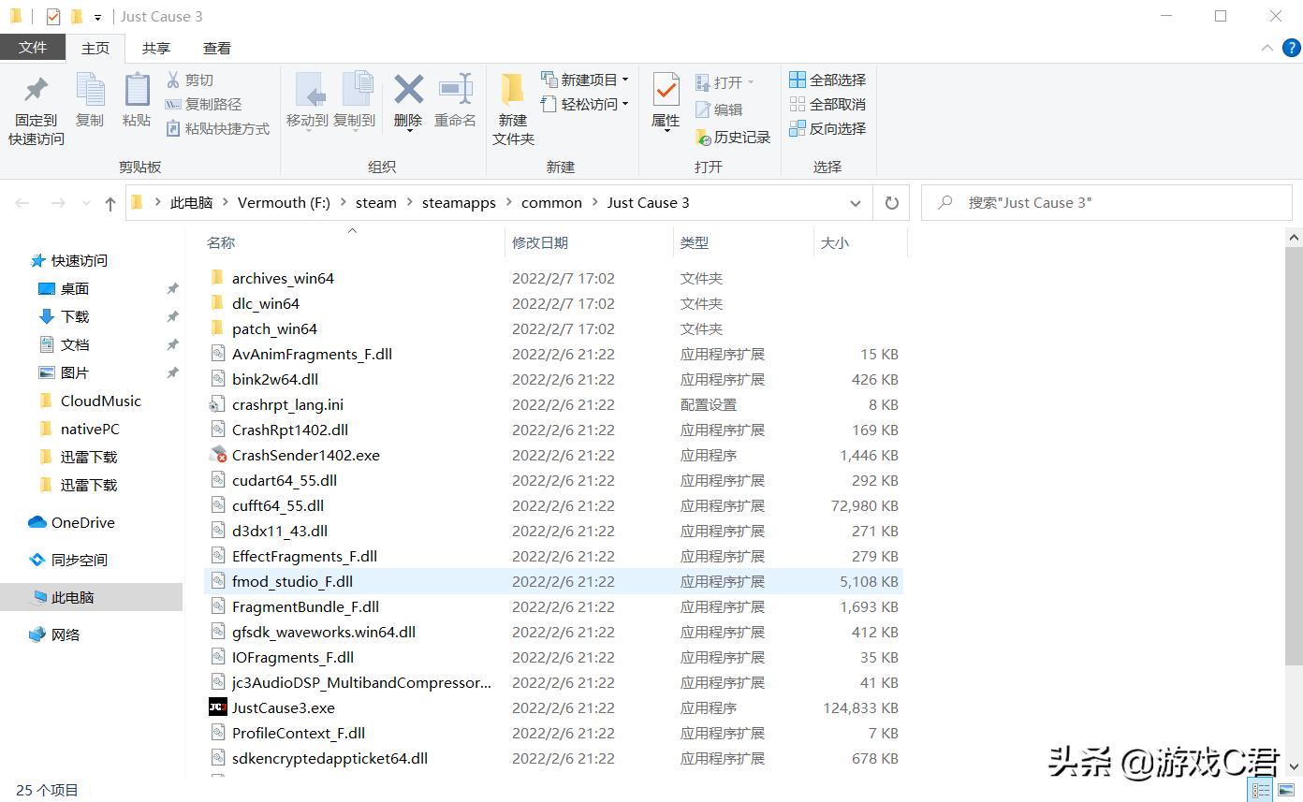Screen dimensions: 1303x802
Task: Click 全部选择 select all button
Action: [827, 80]
